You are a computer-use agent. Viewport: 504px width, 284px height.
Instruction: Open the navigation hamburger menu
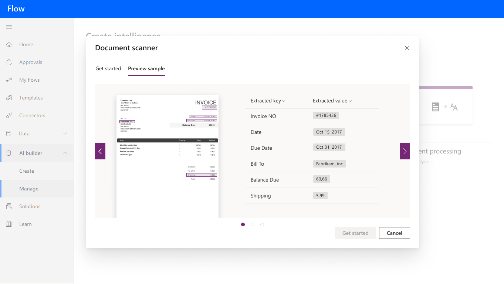click(9, 27)
